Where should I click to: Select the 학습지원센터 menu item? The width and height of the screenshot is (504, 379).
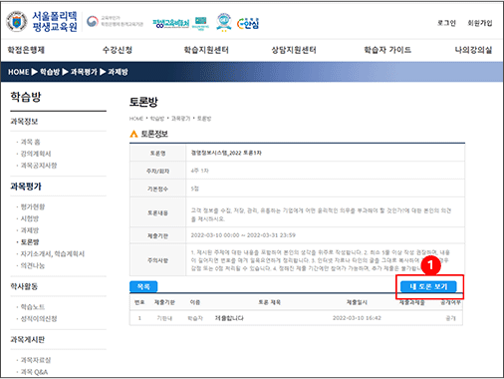[206, 50]
